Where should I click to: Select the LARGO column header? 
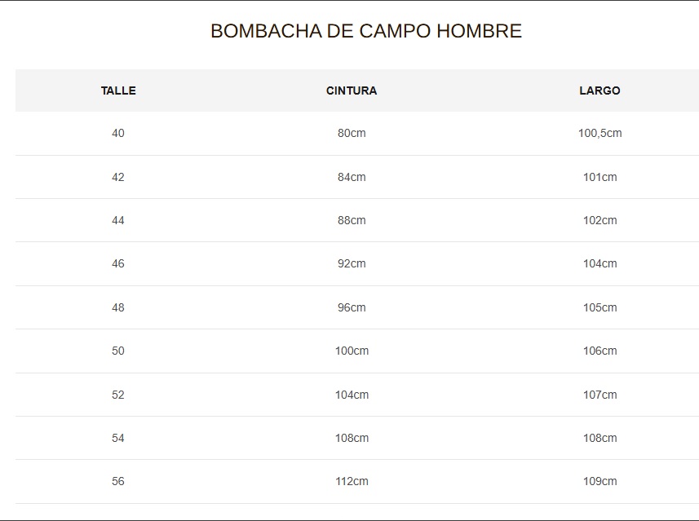599,91
